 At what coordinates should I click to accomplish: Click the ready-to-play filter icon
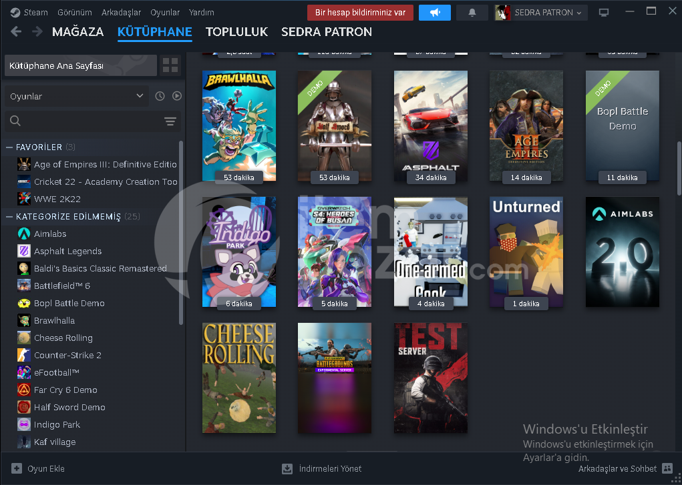(x=176, y=96)
